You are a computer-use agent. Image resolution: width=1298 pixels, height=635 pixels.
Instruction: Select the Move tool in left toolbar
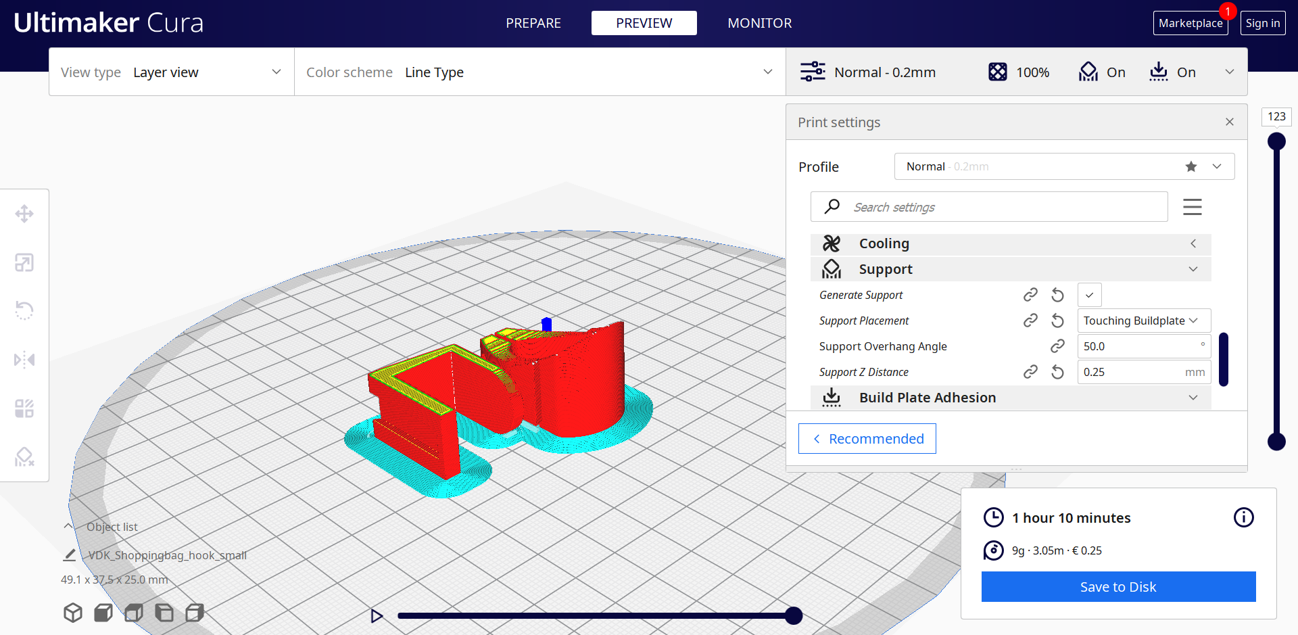click(24, 214)
